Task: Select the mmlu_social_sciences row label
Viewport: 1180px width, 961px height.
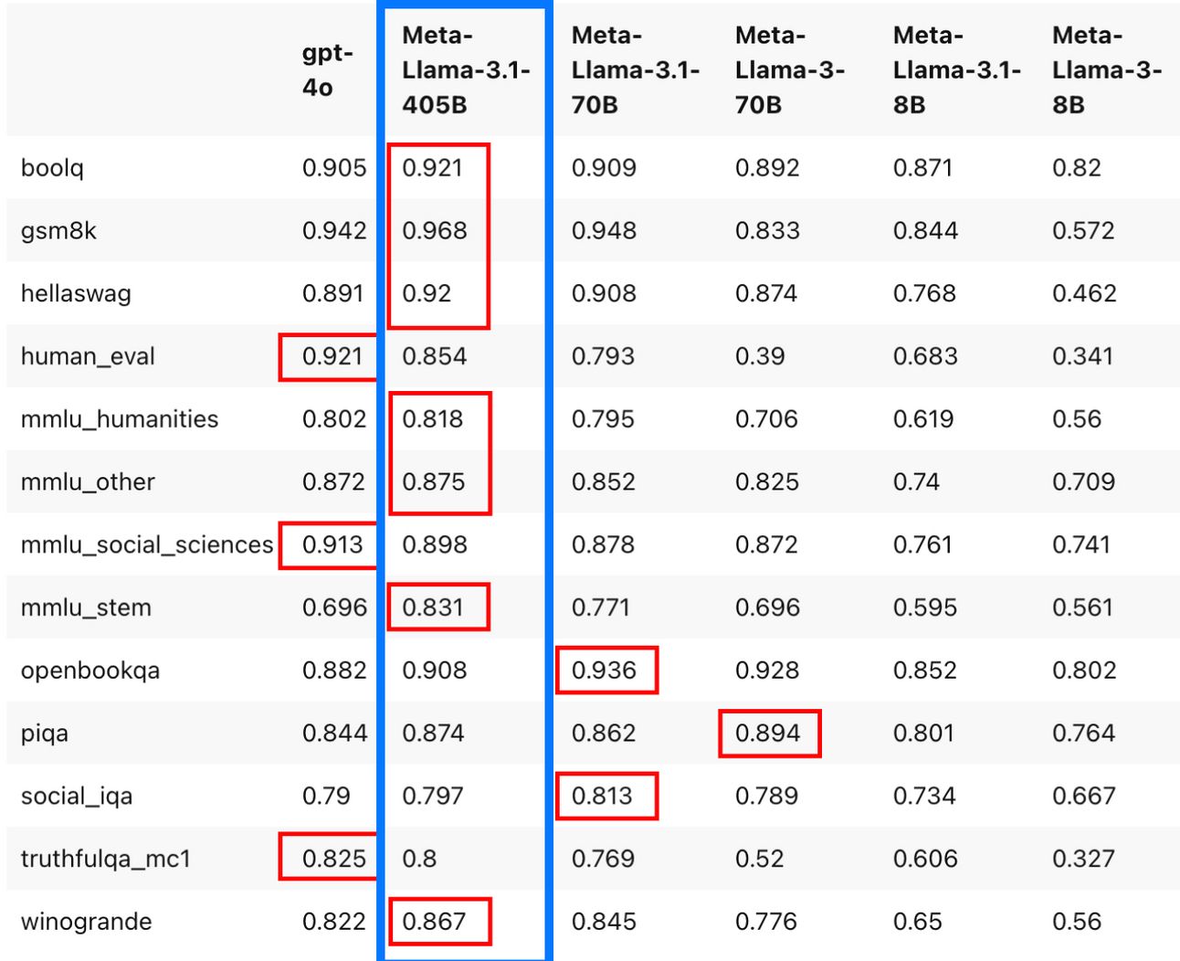Action: pos(147,545)
